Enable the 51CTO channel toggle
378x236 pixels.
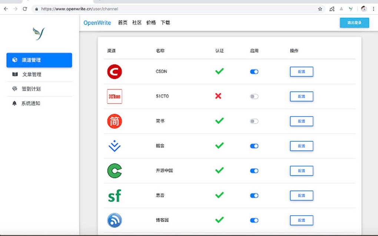click(254, 96)
